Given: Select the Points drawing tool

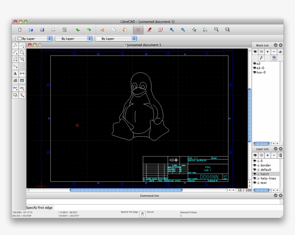Looking at the screenshot, I should (x=15, y=45).
